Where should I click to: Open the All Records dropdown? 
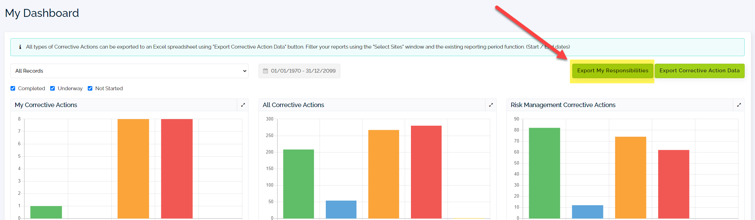[x=129, y=71]
